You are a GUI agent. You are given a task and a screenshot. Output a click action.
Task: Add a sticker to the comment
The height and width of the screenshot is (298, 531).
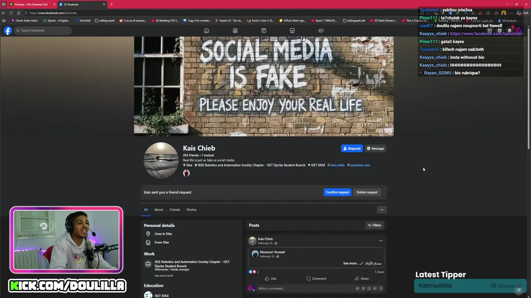381,288
